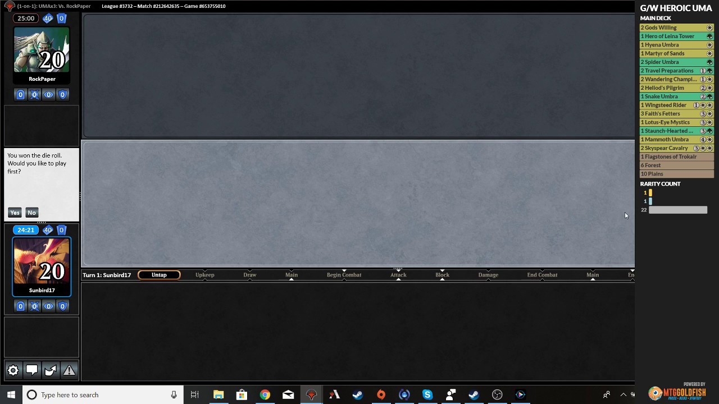Toggle the Main phase stop after End Combat
The height and width of the screenshot is (404, 719).
[593, 275]
